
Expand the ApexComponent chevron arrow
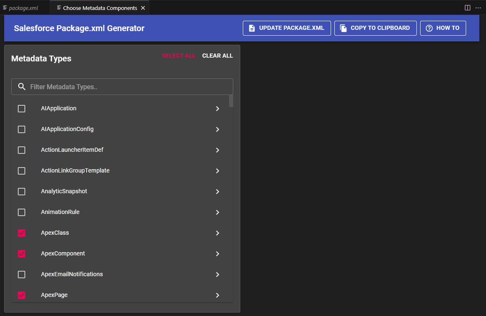click(218, 254)
